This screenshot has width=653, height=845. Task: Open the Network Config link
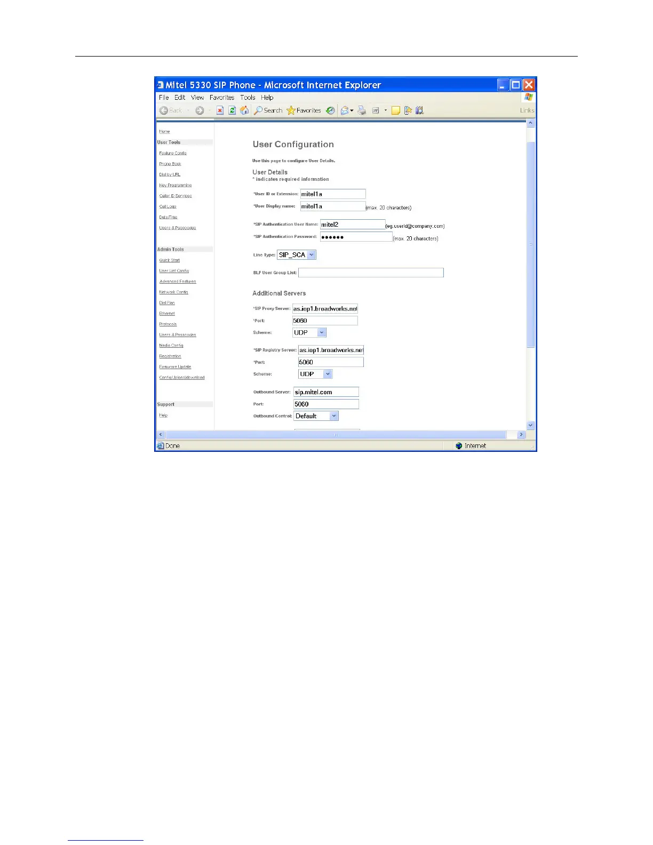(x=173, y=292)
